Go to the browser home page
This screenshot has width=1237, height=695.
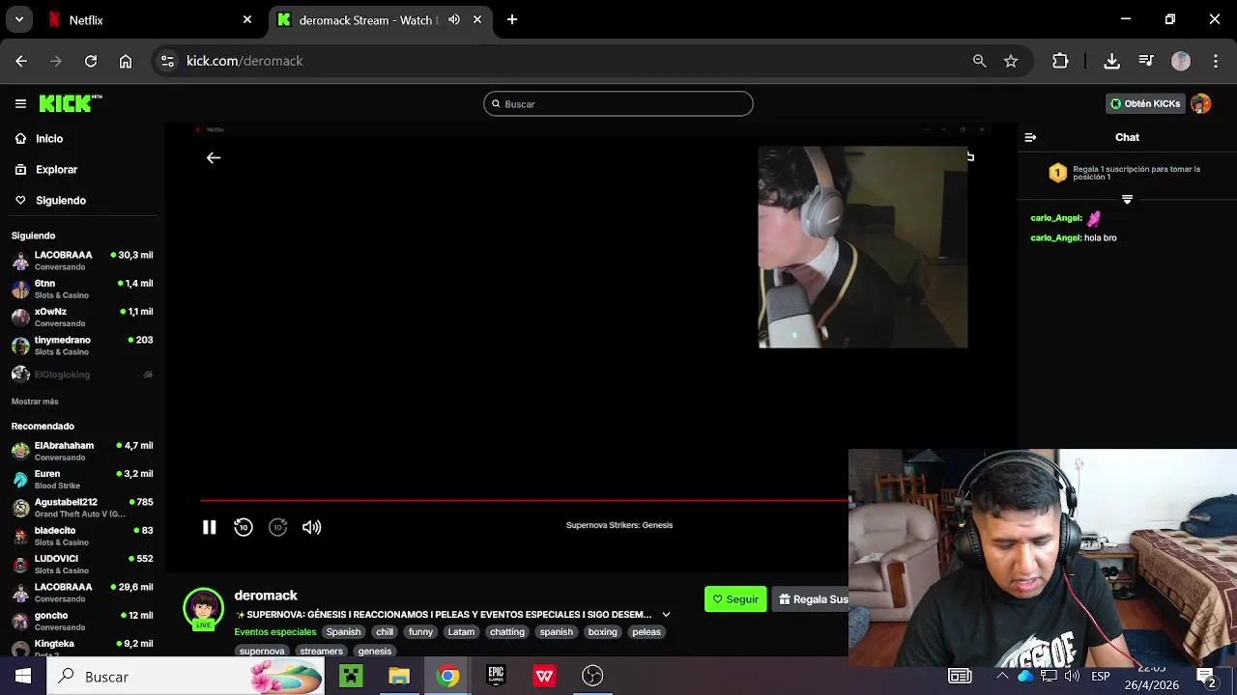click(x=126, y=61)
